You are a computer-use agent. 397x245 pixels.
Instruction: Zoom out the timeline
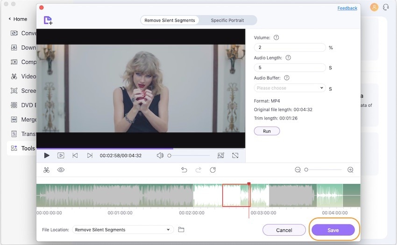point(298,170)
